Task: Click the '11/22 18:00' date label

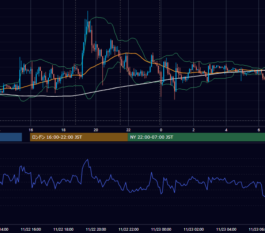Action: click(x=64, y=229)
